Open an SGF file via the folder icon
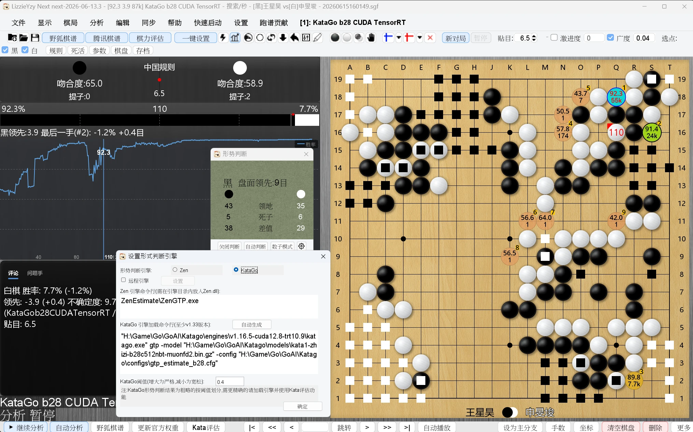The width and height of the screenshot is (693, 432). 24,38
